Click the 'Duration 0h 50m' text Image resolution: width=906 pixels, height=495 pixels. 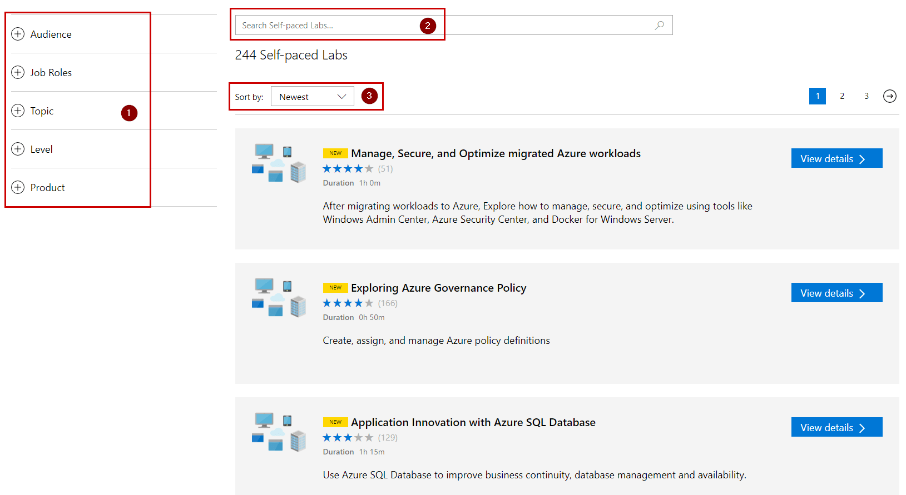click(x=354, y=317)
